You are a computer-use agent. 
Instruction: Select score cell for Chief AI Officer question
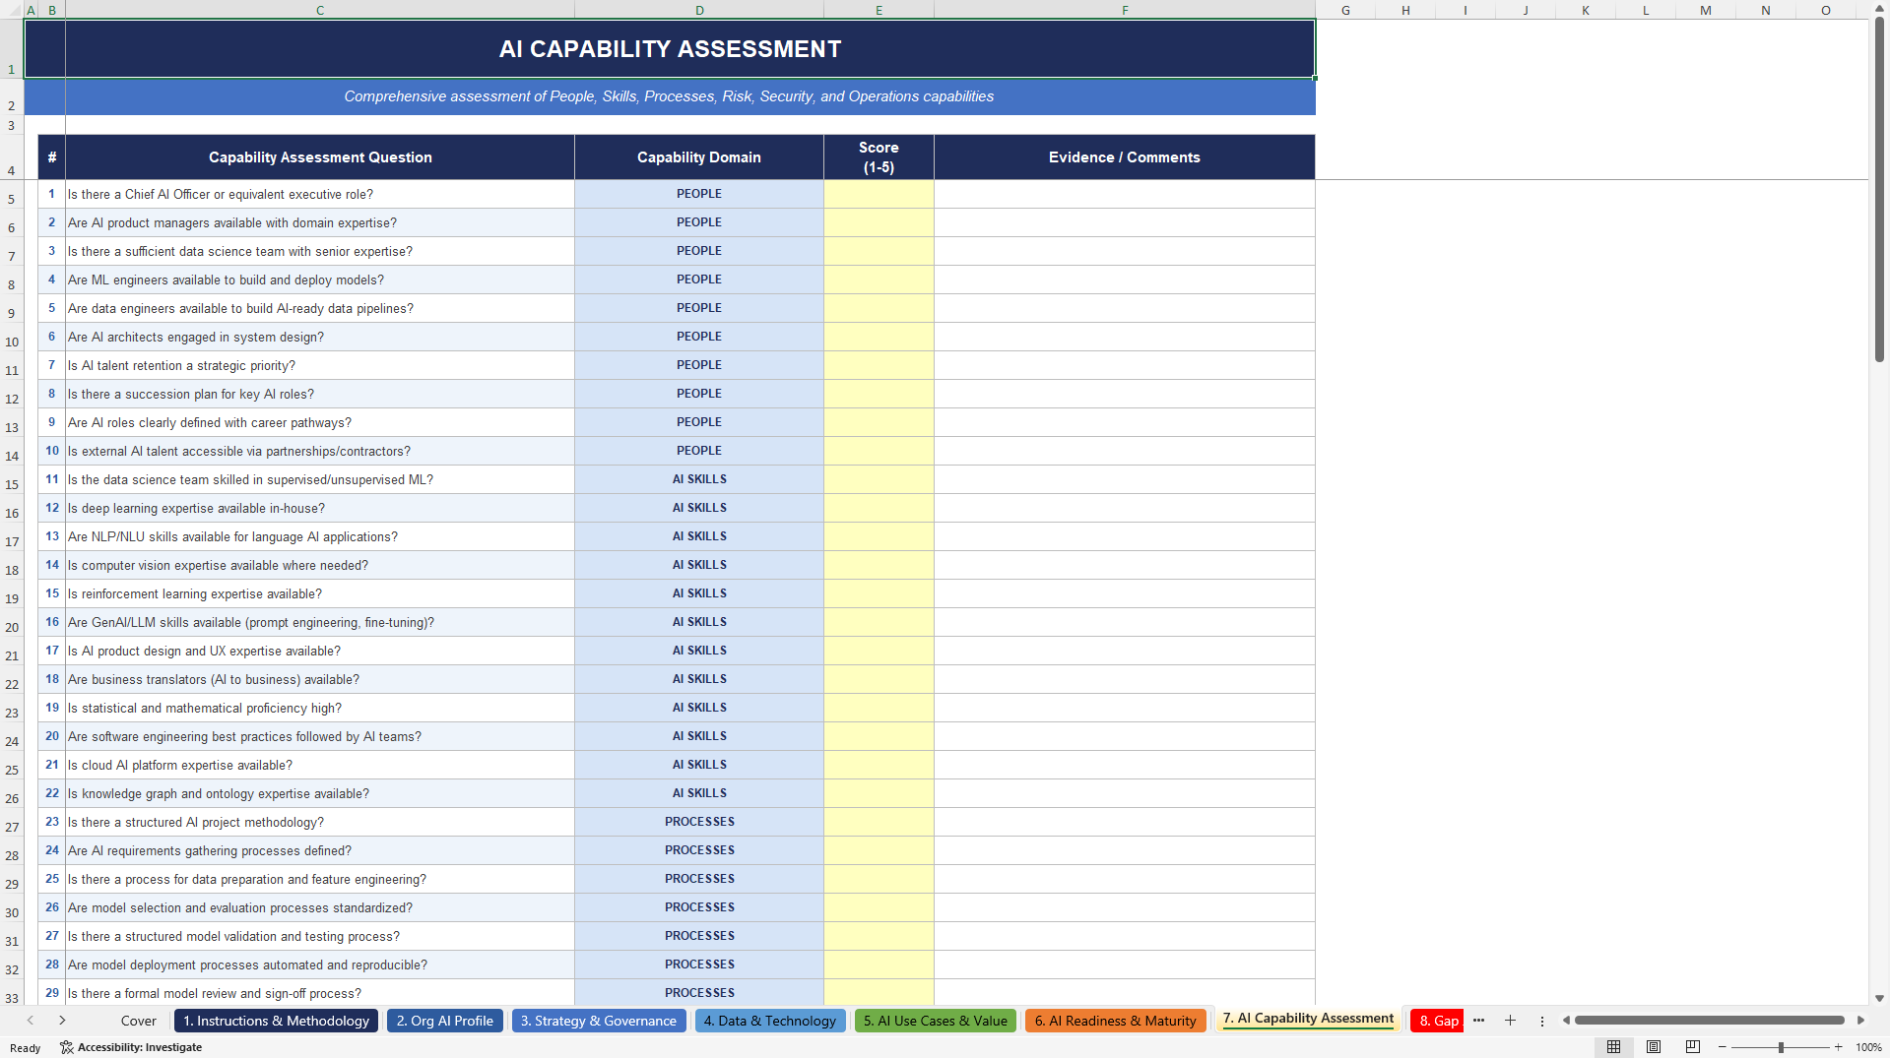(879, 194)
